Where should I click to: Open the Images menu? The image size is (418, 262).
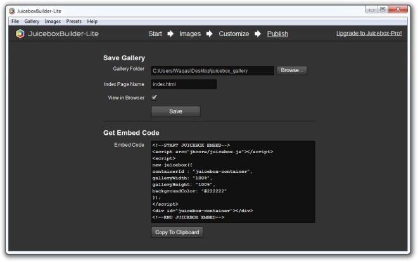pos(53,22)
